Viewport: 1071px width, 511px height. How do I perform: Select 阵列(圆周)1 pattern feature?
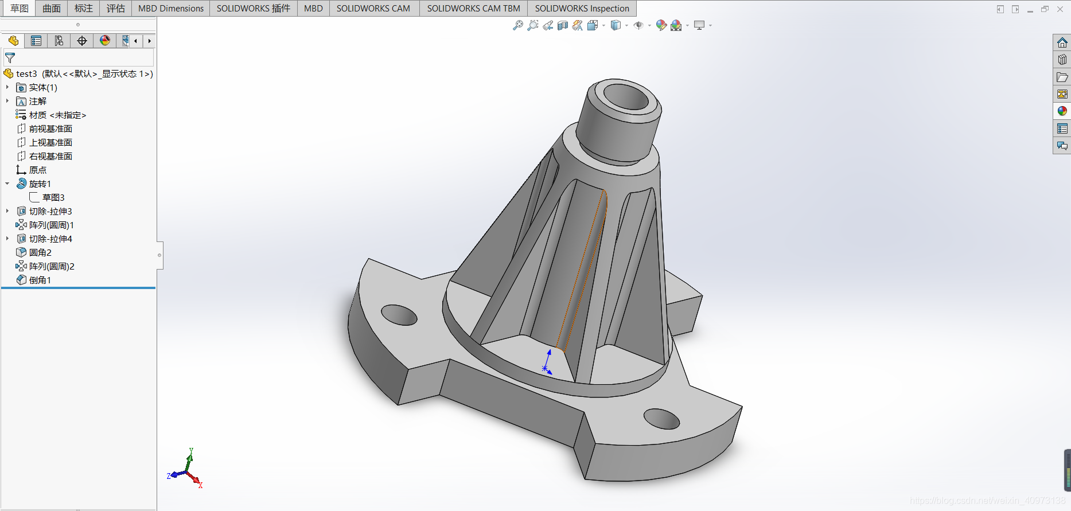45,225
